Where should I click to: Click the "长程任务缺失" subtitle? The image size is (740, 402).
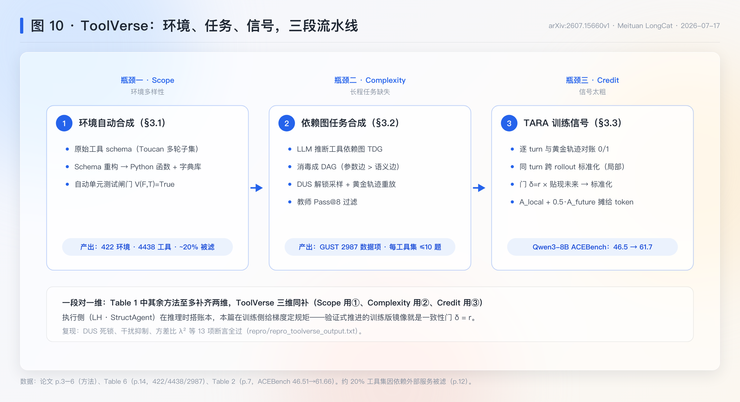[x=370, y=92]
